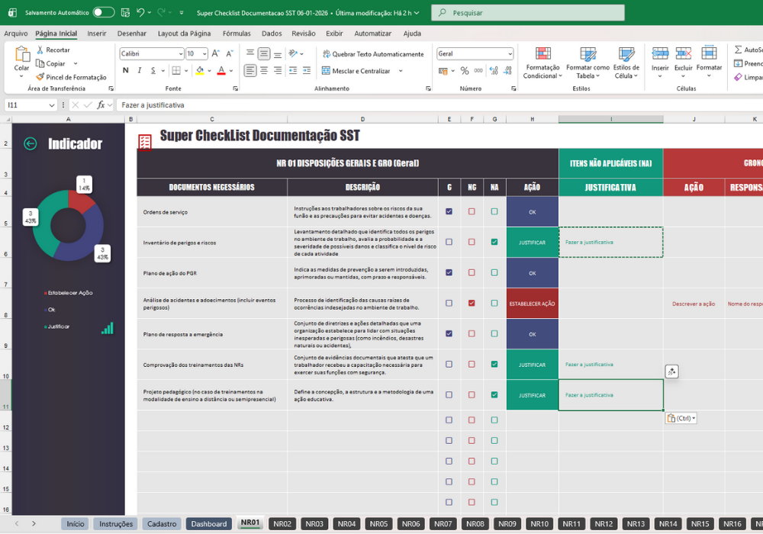Click the Dashboard sheet button
The height and width of the screenshot is (534, 763).
click(209, 524)
